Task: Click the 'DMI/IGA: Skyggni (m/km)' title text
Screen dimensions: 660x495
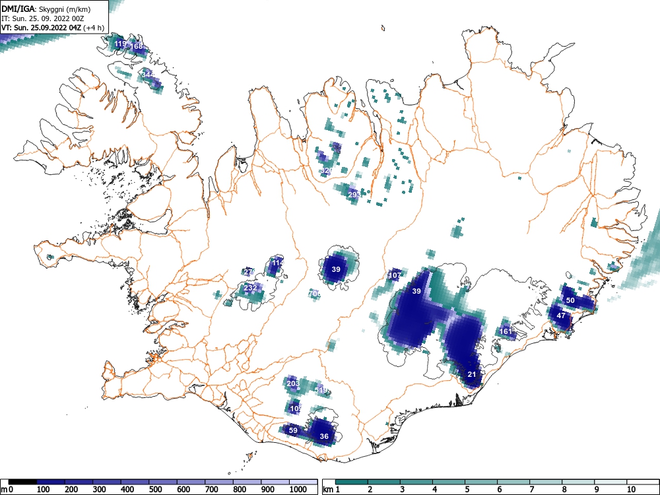Action: click(46, 9)
